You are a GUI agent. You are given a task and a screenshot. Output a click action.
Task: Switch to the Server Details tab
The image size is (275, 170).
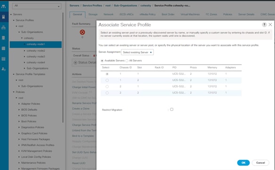pyautogui.click(x=246, y=15)
